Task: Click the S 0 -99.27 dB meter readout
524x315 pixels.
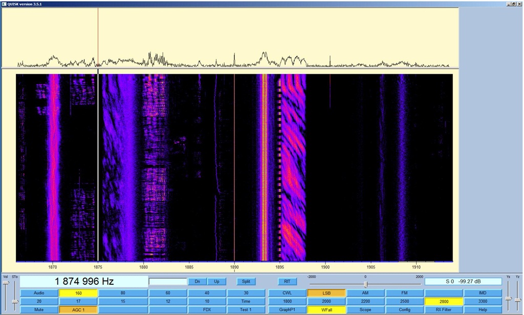Action: coord(463,282)
